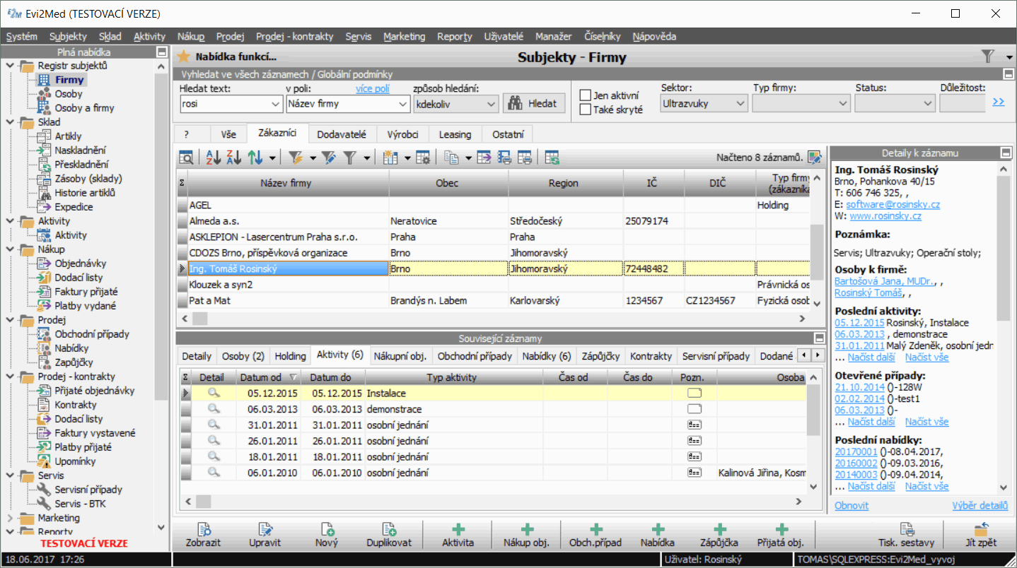The height and width of the screenshot is (568, 1017).
Task: Click the 'více polí' link
Action: click(373, 88)
